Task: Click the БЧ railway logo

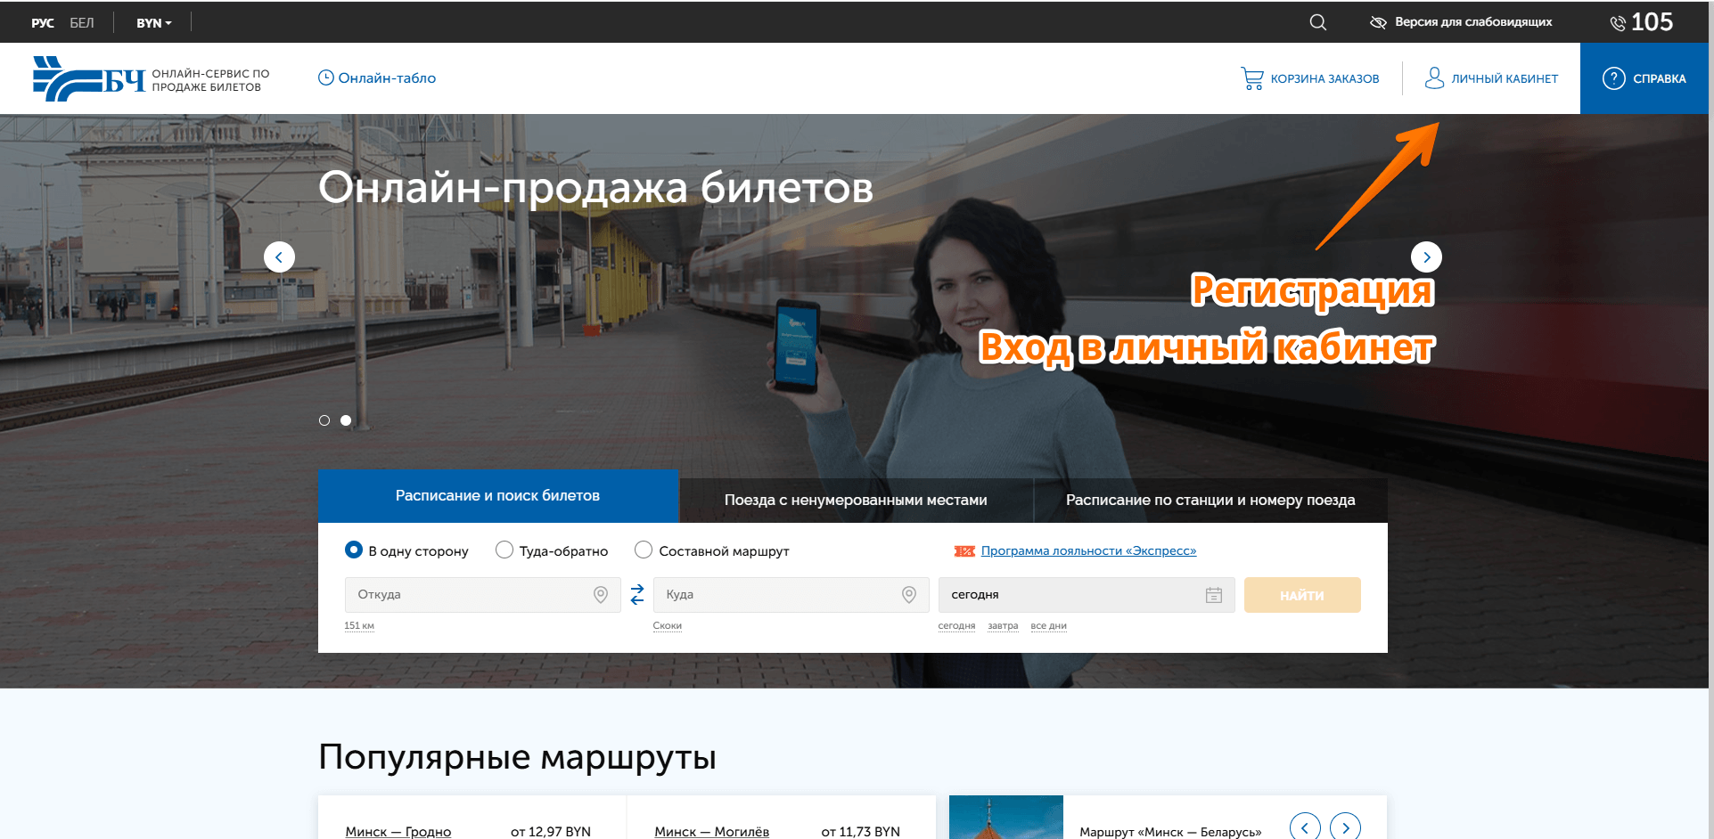Action: pos(89,79)
